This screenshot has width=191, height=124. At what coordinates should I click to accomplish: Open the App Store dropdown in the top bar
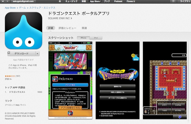96,1
